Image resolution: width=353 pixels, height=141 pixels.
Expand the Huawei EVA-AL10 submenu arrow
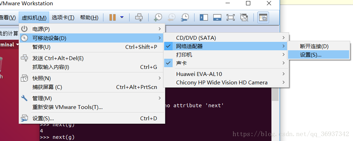coord(284,74)
